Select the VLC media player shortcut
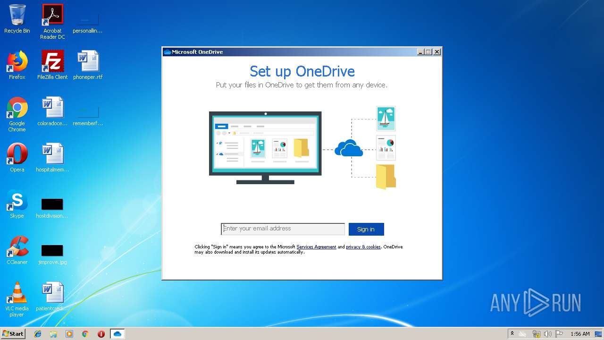604x340 pixels. click(17, 299)
